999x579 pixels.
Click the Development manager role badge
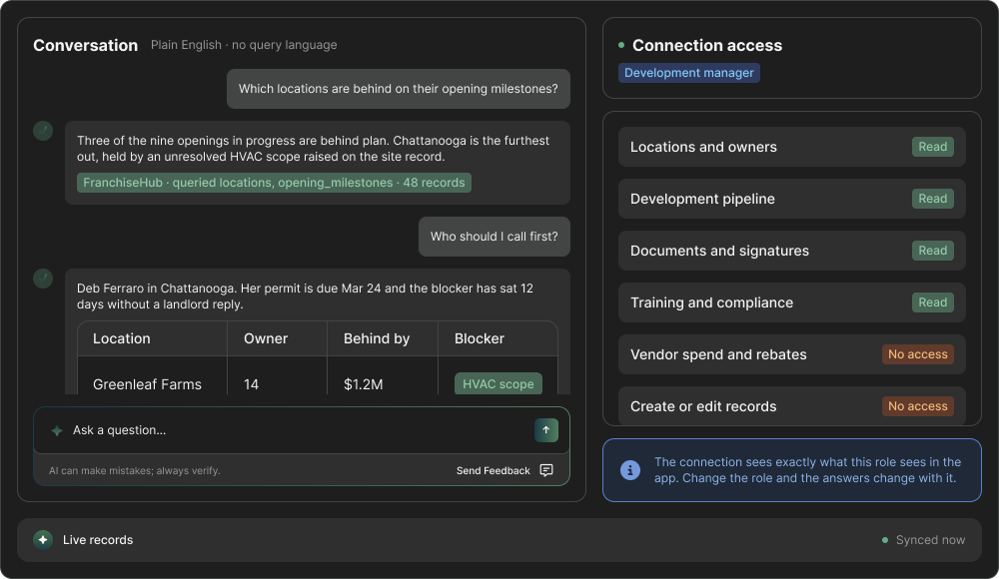(x=688, y=73)
